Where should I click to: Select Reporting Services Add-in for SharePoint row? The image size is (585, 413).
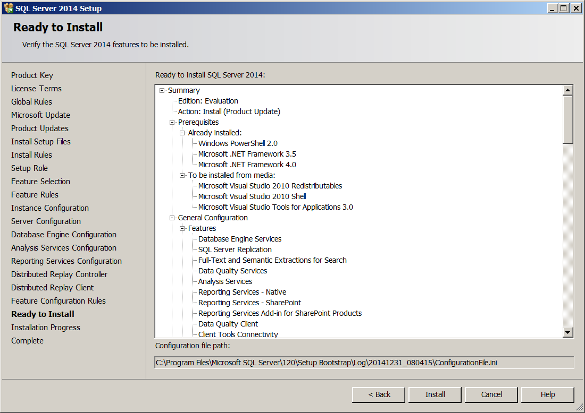tap(280, 314)
